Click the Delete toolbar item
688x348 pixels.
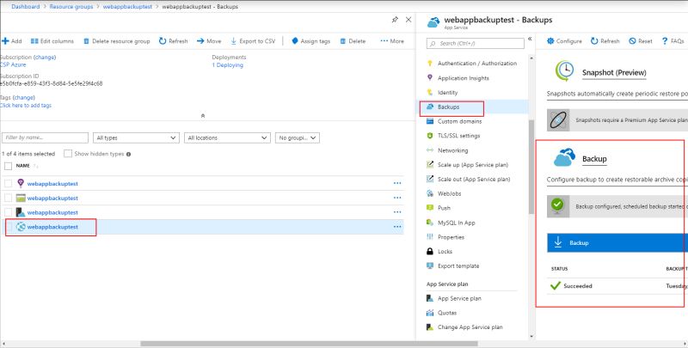pyautogui.click(x=353, y=41)
